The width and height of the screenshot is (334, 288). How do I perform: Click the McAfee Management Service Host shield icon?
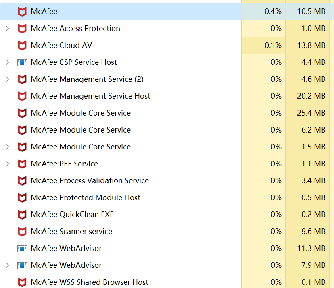pos(22,96)
